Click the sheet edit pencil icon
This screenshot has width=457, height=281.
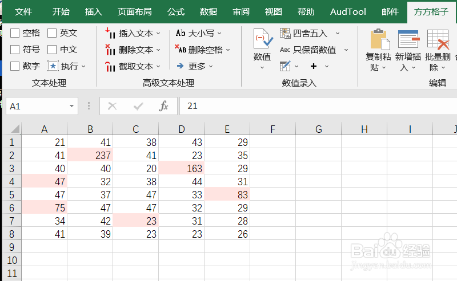click(285, 66)
